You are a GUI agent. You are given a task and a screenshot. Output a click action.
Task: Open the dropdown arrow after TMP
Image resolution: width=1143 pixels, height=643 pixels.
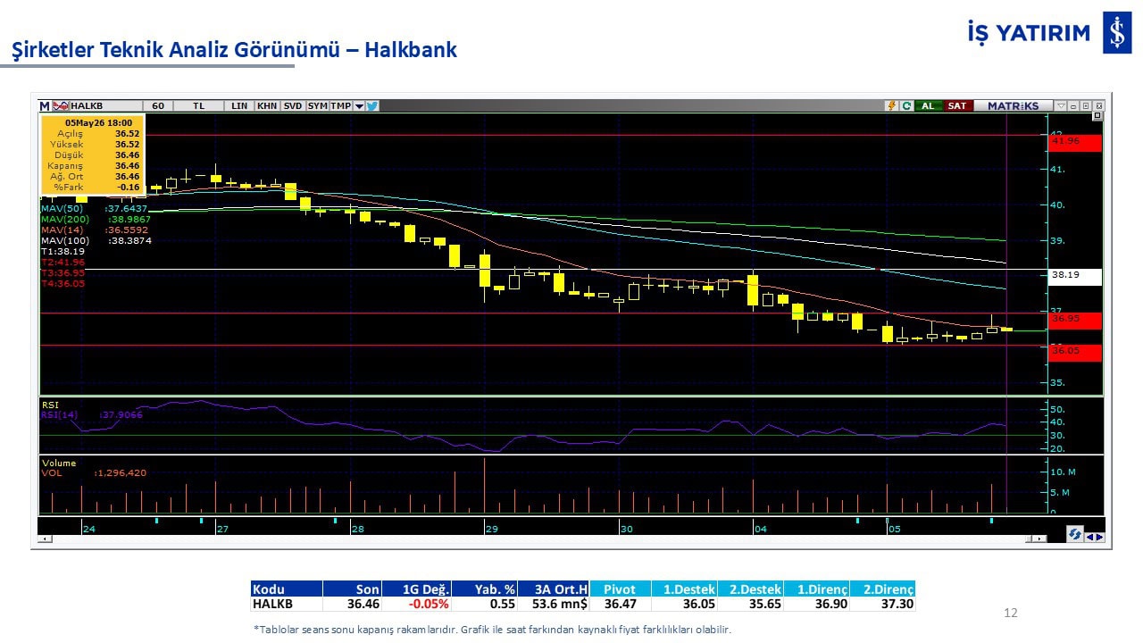[359, 105]
